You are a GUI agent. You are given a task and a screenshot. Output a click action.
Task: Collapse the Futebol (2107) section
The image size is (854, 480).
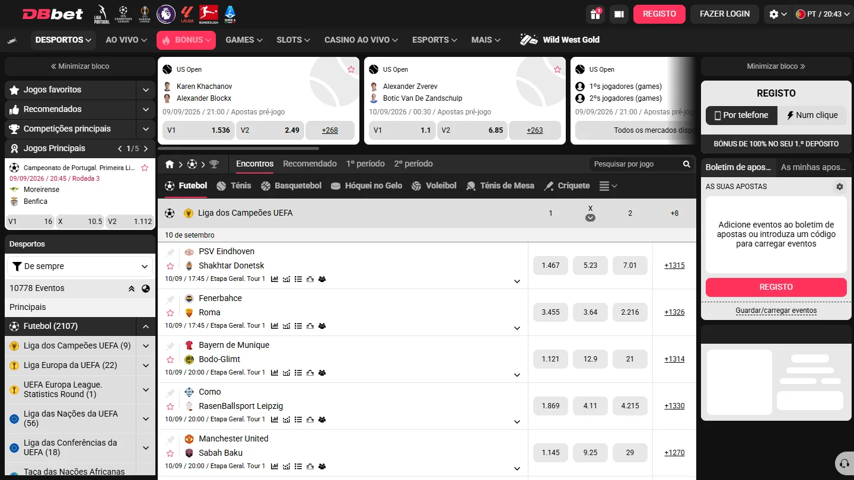[145, 327]
